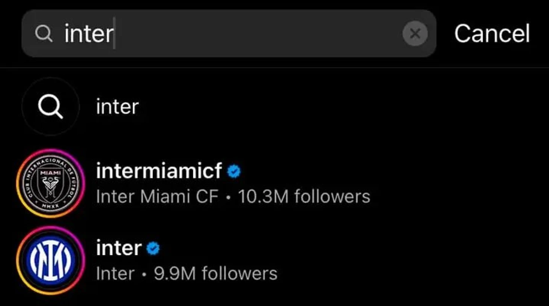549x306 pixels.
Task: Tap the magnifier icon inside the search bar
Action: 44,33
